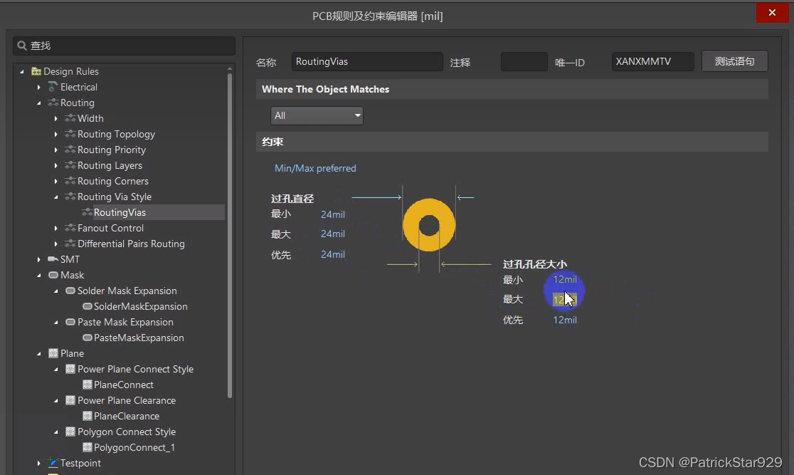Click the PlaneConnect rule icon
Viewport: 794px width, 475px height.
[x=87, y=385]
